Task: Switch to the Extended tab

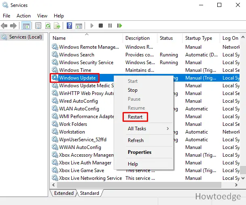Action: coord(64,193)
